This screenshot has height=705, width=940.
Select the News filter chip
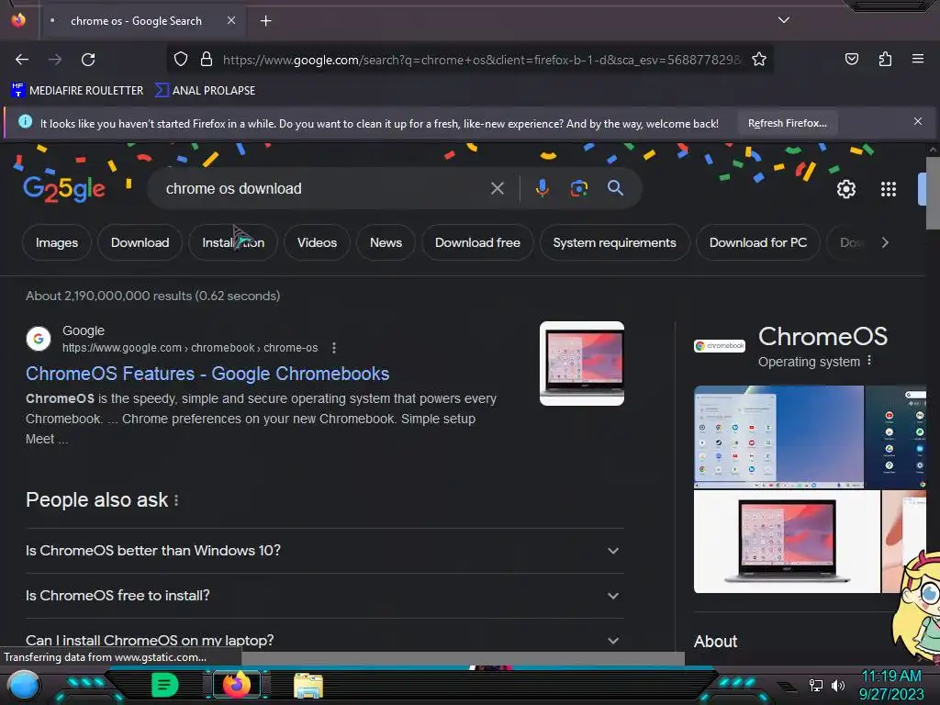pos(386,242)
